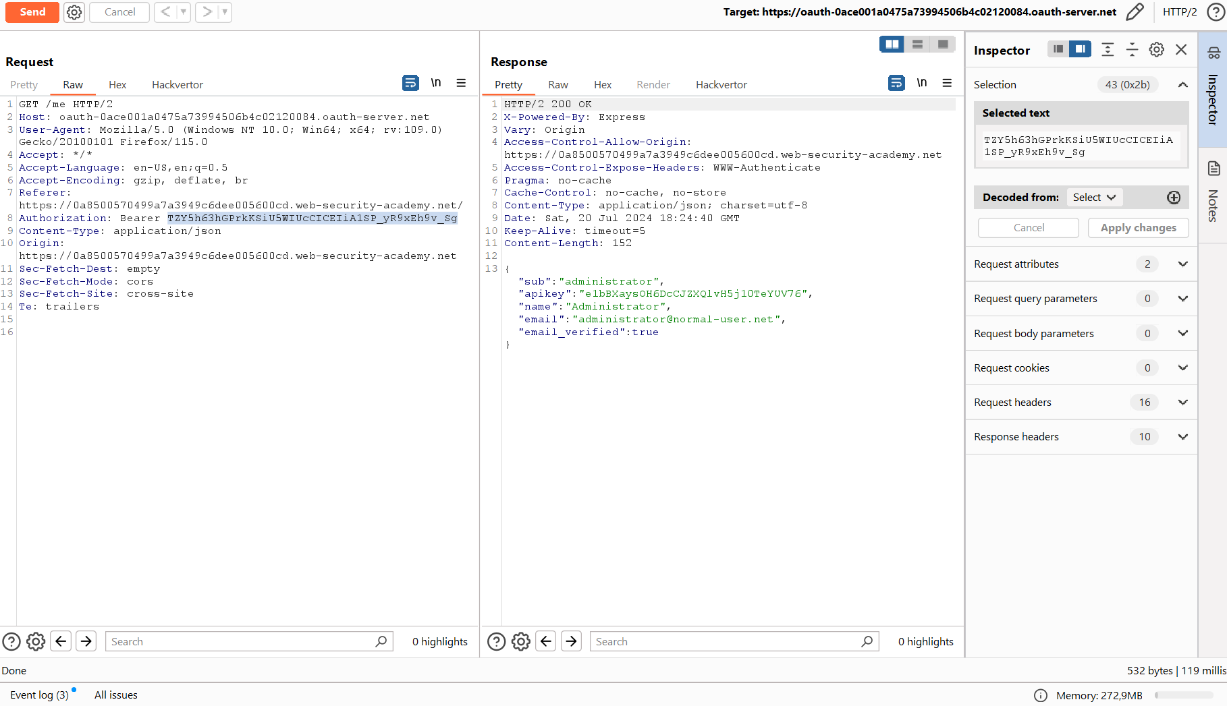The width and height of the screenshot is (1227, 706).
Task: Expand all Inspector sections
Action: pyautogui.click(x=1108, y=49)
